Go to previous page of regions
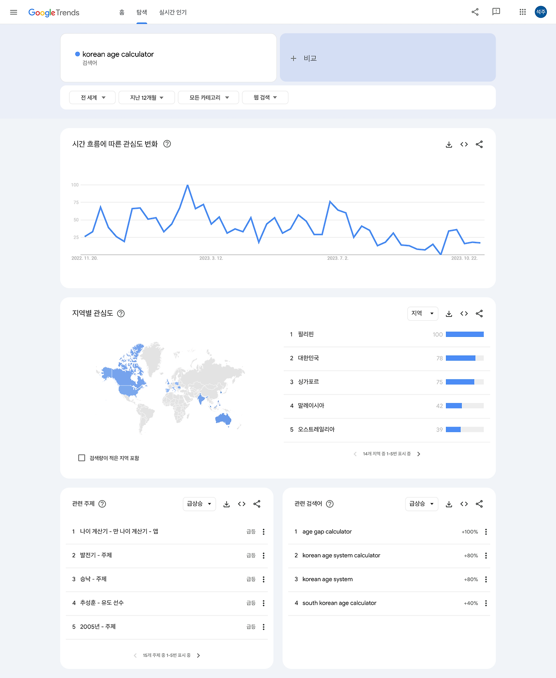Image resolution: width=556 pixels, height=678 pixels. [x=355, y=454]
